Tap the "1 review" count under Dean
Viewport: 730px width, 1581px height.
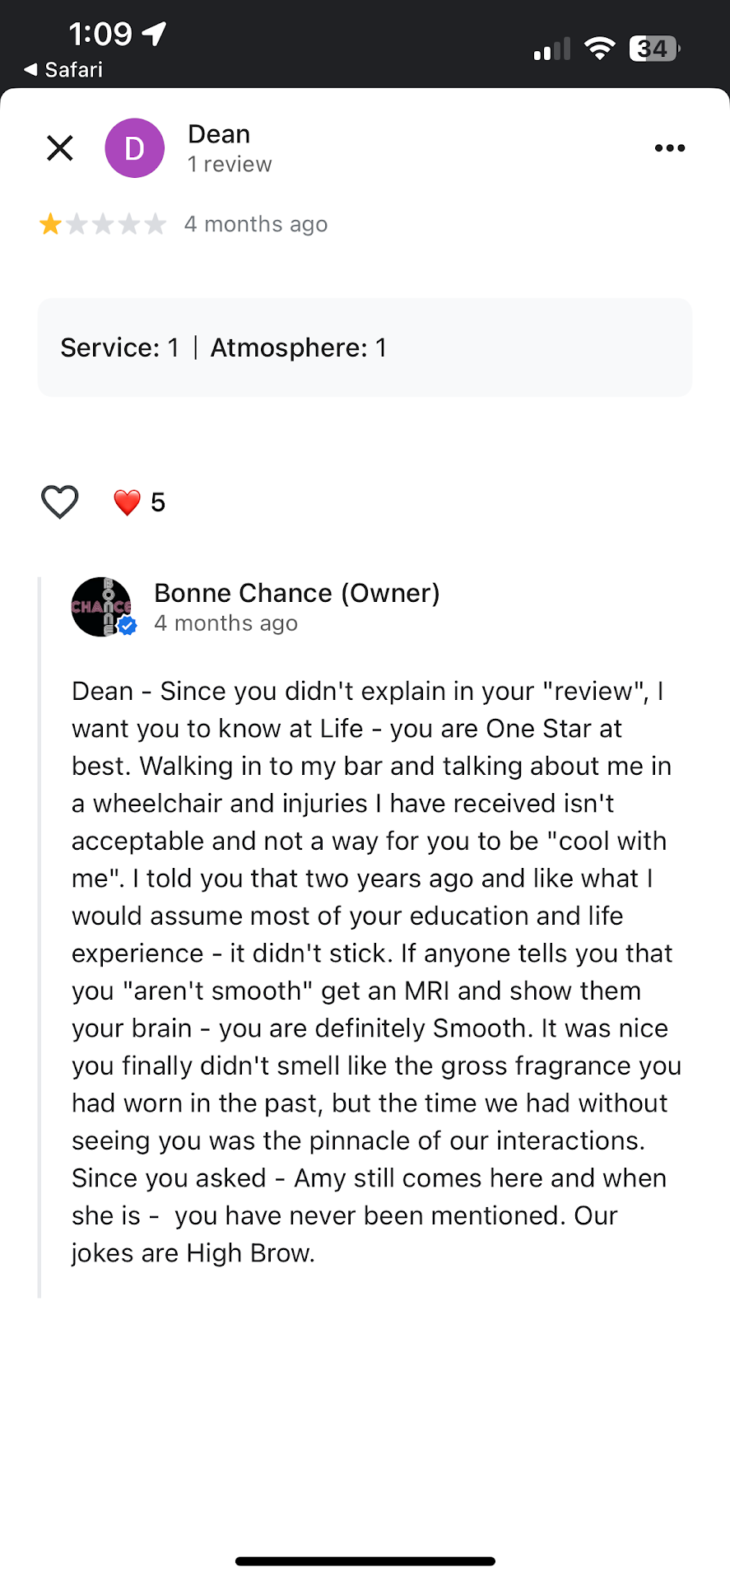coord(230,165)
